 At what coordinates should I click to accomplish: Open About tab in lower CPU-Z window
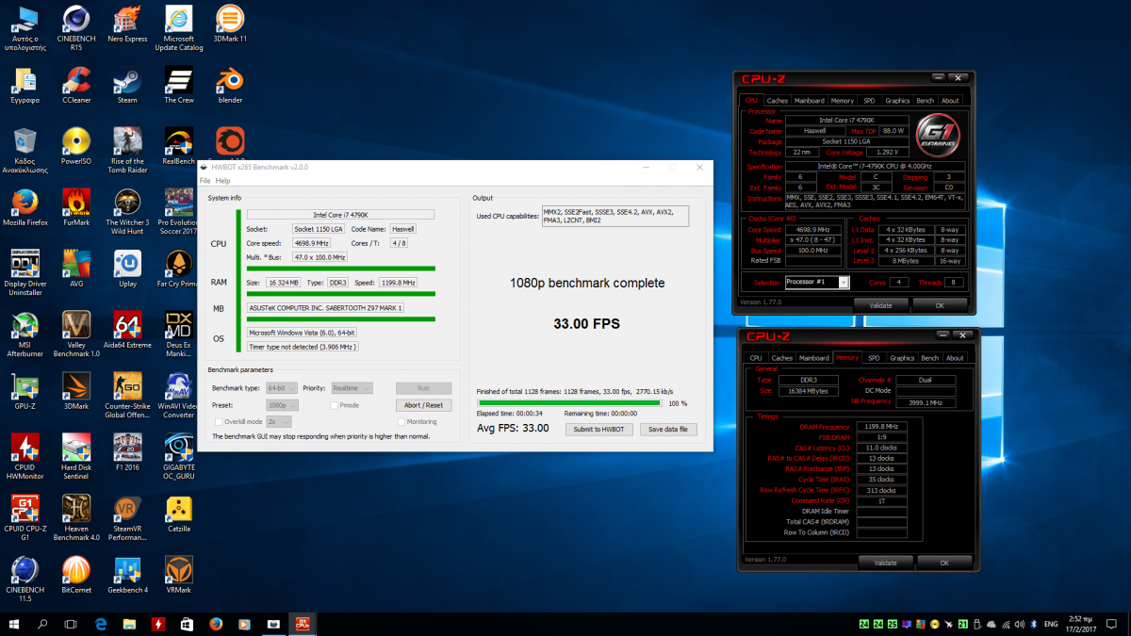coord(955,358)
